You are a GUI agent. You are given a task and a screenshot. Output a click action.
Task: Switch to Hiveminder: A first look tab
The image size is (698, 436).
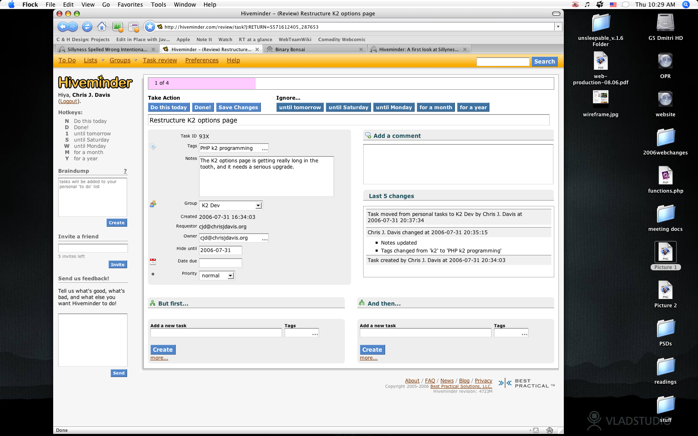click(419, 49)
